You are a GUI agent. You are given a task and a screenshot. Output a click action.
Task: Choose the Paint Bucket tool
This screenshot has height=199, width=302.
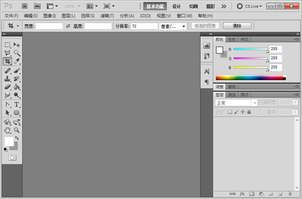pyautogui.click(x=17, y=87)
